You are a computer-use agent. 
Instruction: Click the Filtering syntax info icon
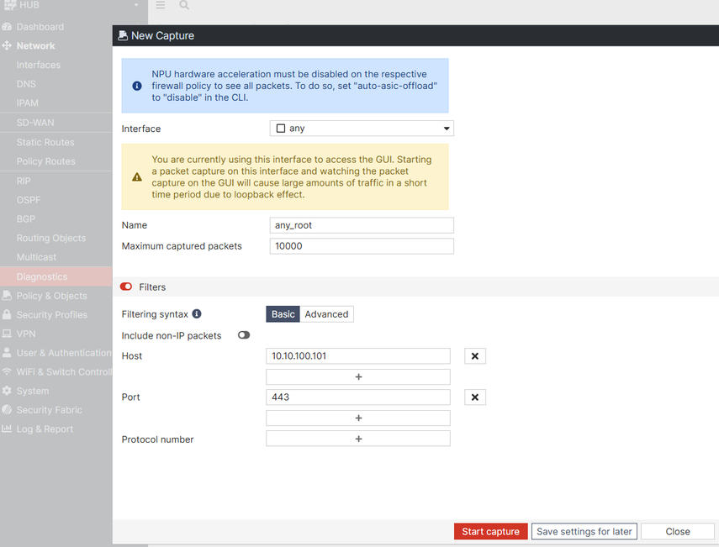197,314
